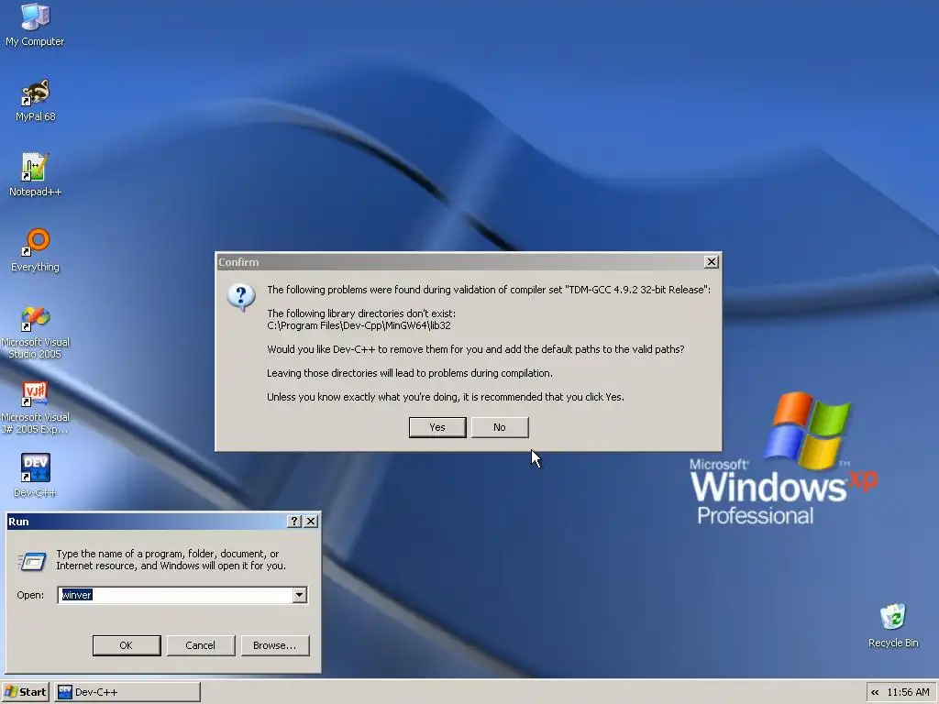
Task: Click the 'Open:' label in Run dialog
Action: (x=30, y=595)
